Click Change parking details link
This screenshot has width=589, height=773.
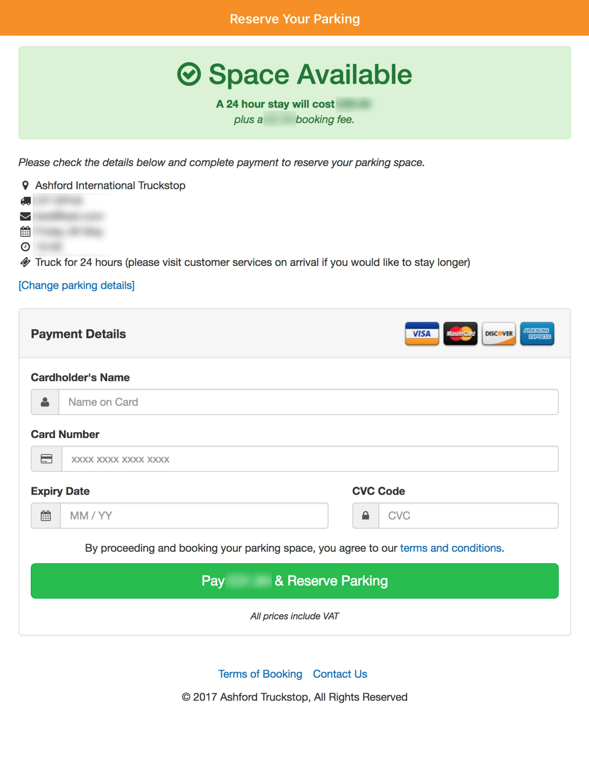[x=77, y=285]
